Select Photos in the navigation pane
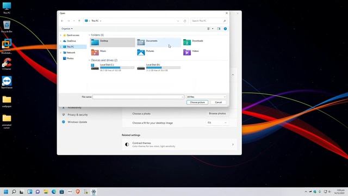 pyautogui.click(x=70, y=58)
